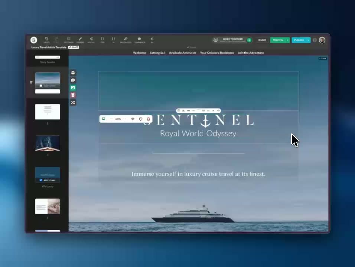Image resolution: width=355 pixels, height=267 pixels.
Task: Open section settings gear icon
Action: click(x=73, y=73)
